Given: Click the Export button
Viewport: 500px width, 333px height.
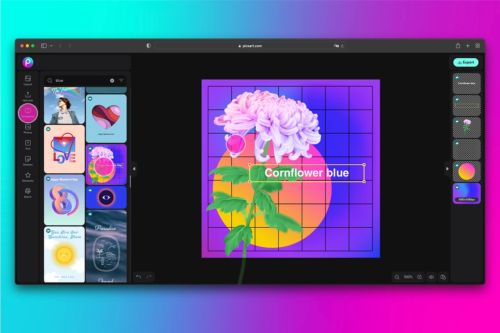Looking at the screenshot, I should tap(466, 62).
